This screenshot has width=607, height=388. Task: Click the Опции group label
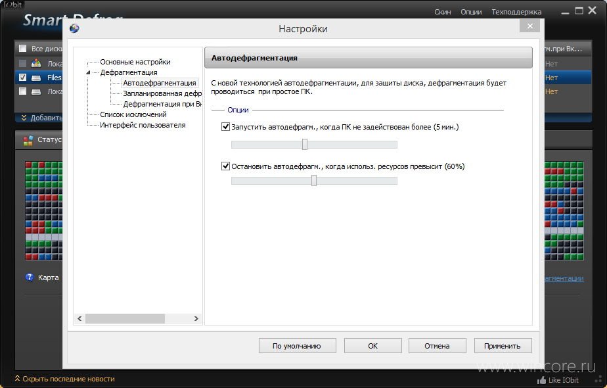238,110
